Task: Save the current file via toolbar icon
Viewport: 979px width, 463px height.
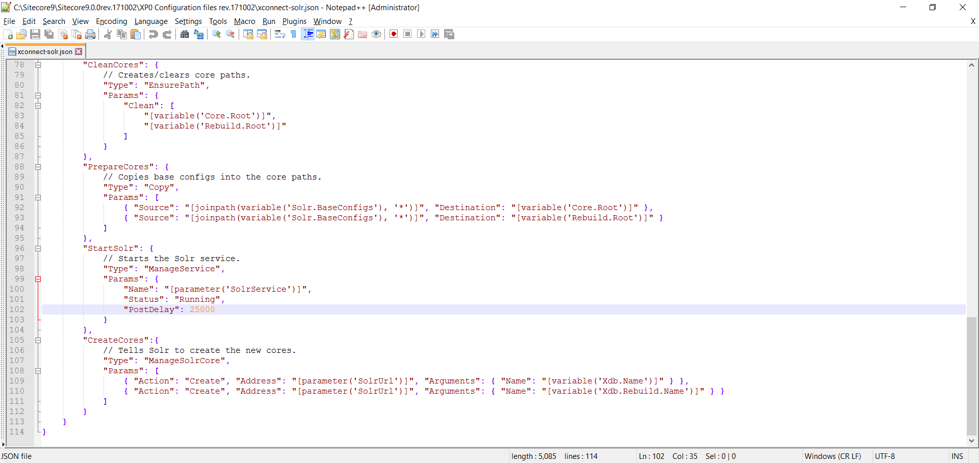Action: [x=35, y=34]
